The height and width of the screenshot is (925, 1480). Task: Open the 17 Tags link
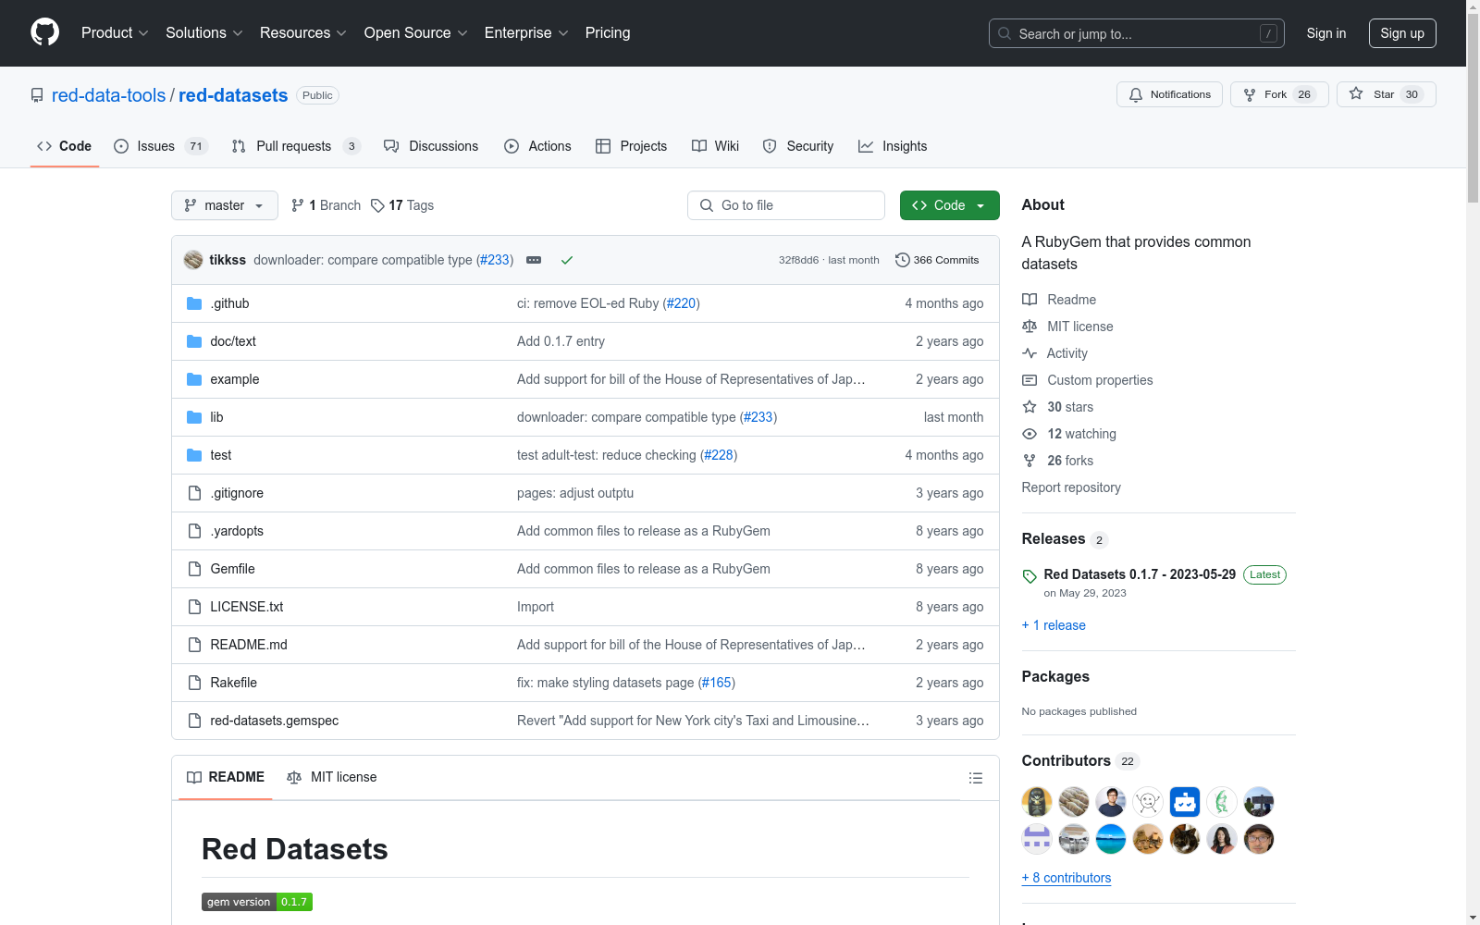(402, 205)
